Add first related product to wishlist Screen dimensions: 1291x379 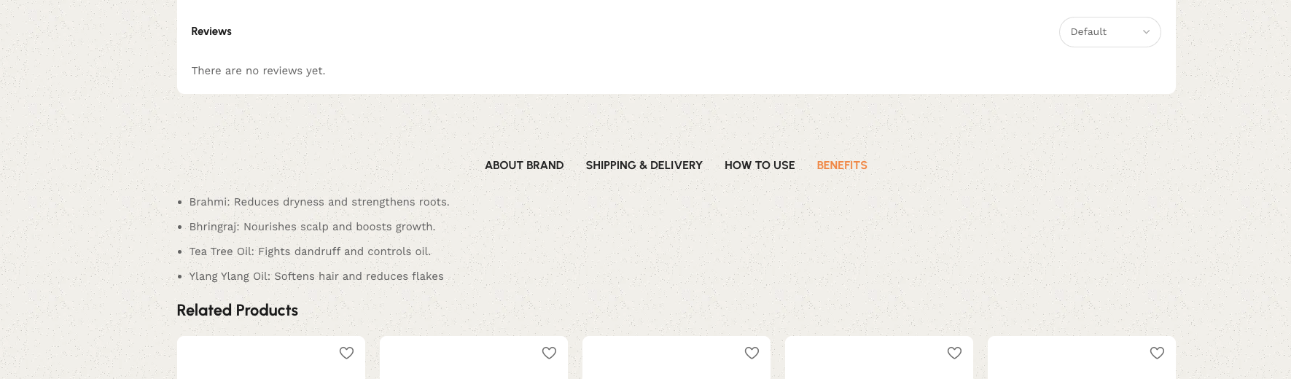click(346, 353)
